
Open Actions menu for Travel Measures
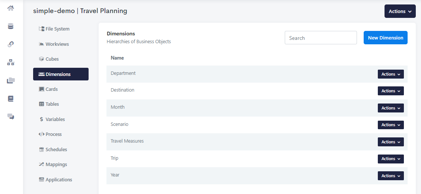point(390,142)
